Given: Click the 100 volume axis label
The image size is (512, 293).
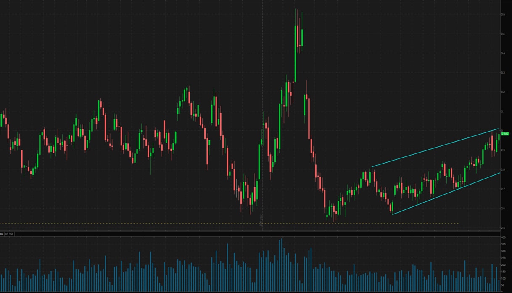Looking at the screenshot, I should (x=503, y=278).
